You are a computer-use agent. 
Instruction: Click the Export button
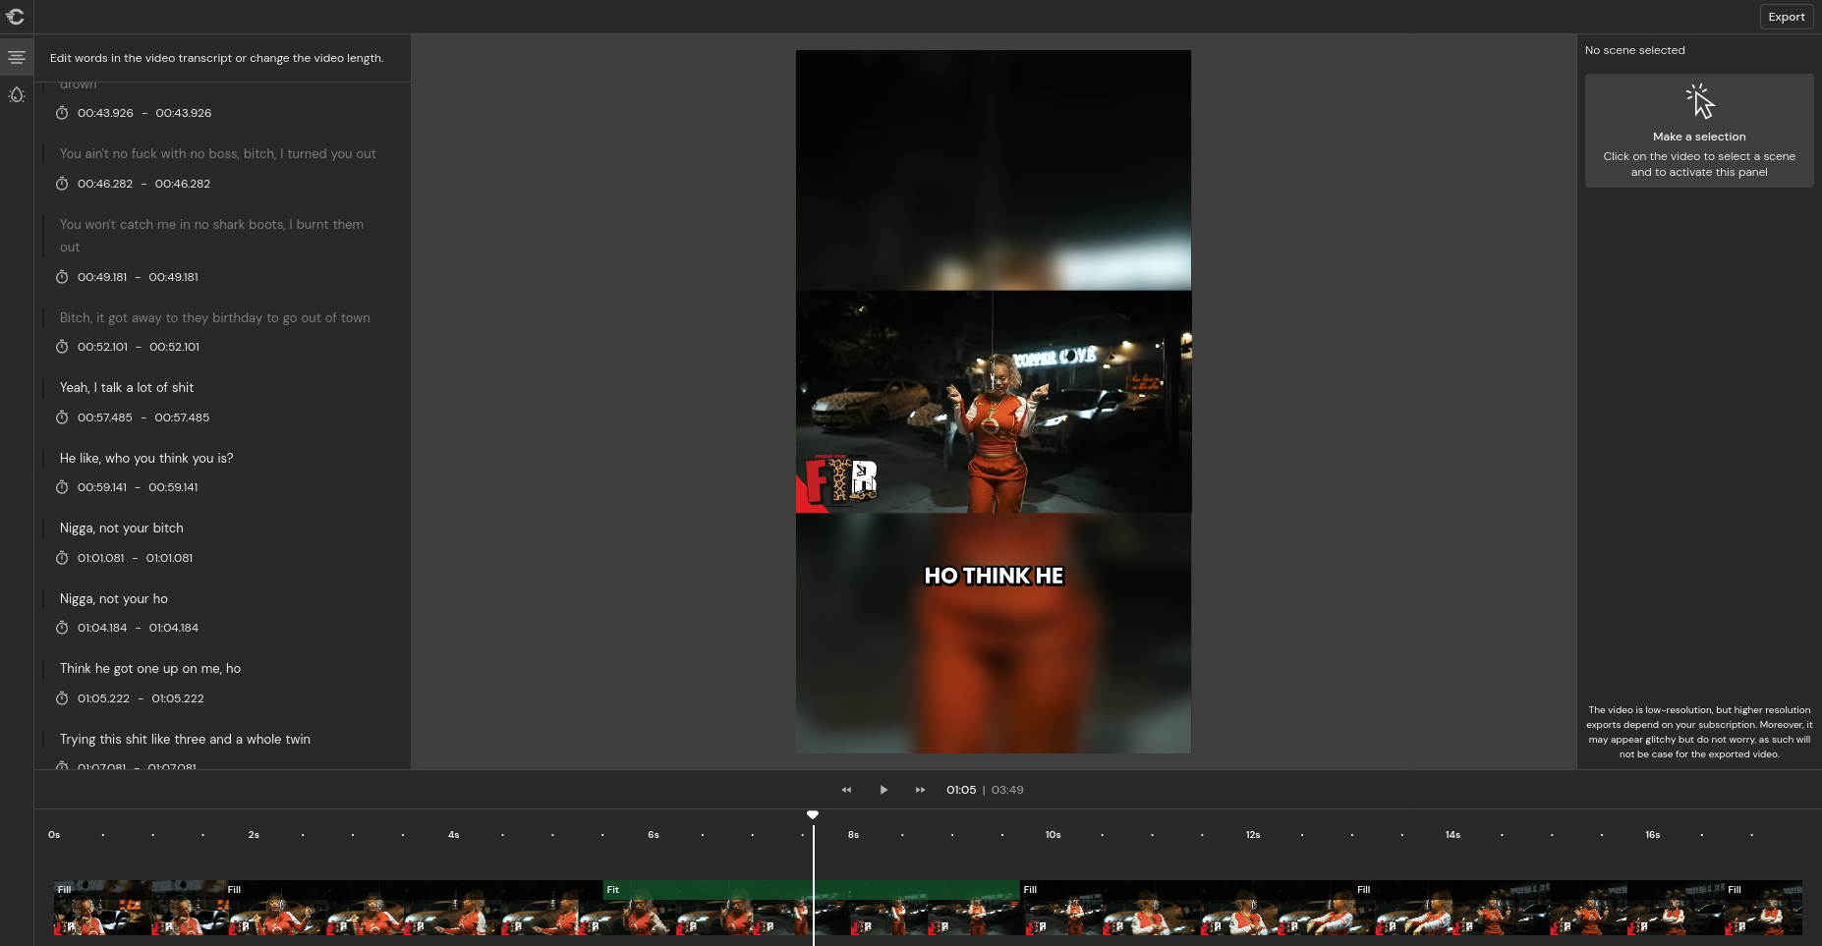tap(1786, 17)
